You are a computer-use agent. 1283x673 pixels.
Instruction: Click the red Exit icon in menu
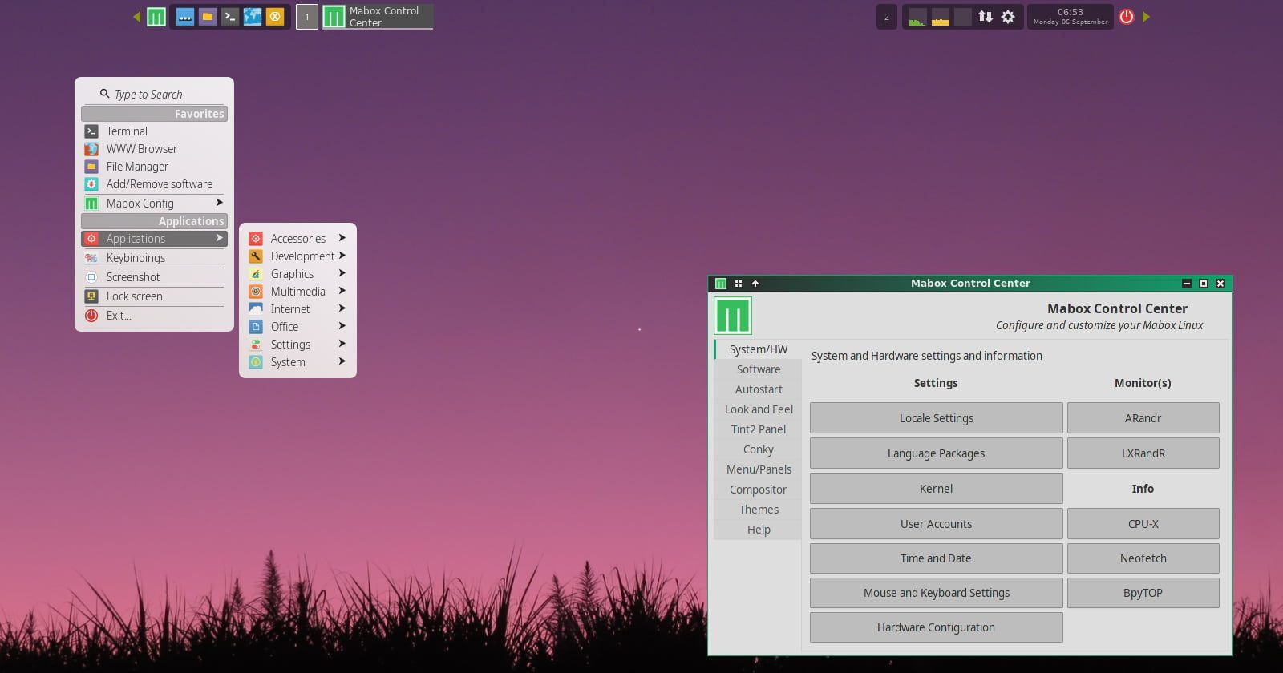(91, 316)
